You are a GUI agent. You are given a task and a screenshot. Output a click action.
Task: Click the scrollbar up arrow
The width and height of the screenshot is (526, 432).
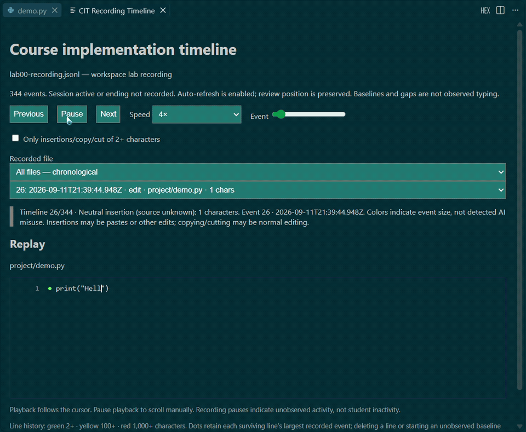coord(519,25)
